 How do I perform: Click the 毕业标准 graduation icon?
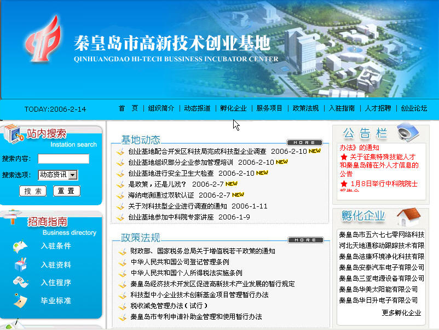click(20, 300)
